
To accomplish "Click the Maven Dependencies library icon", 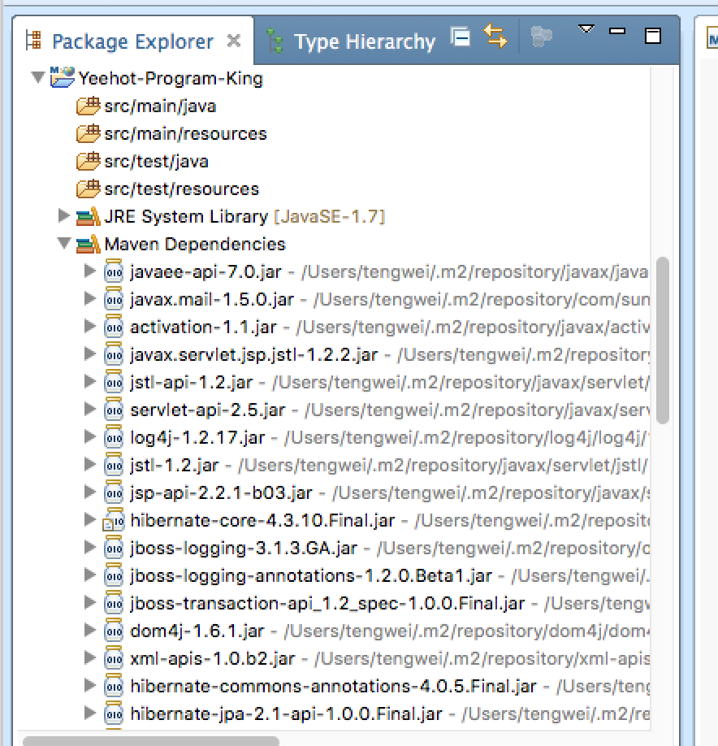I will click(88, 244).
